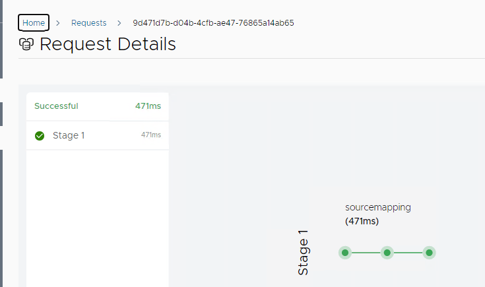Click the vertical Stage 1 diagram label
This screenshot has height=287, width=485.
303,253
